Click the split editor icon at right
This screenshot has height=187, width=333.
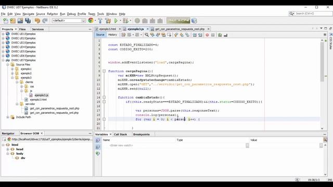[325, 35]
